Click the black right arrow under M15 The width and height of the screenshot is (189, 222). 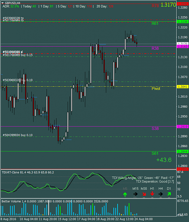tap(135, 194)
